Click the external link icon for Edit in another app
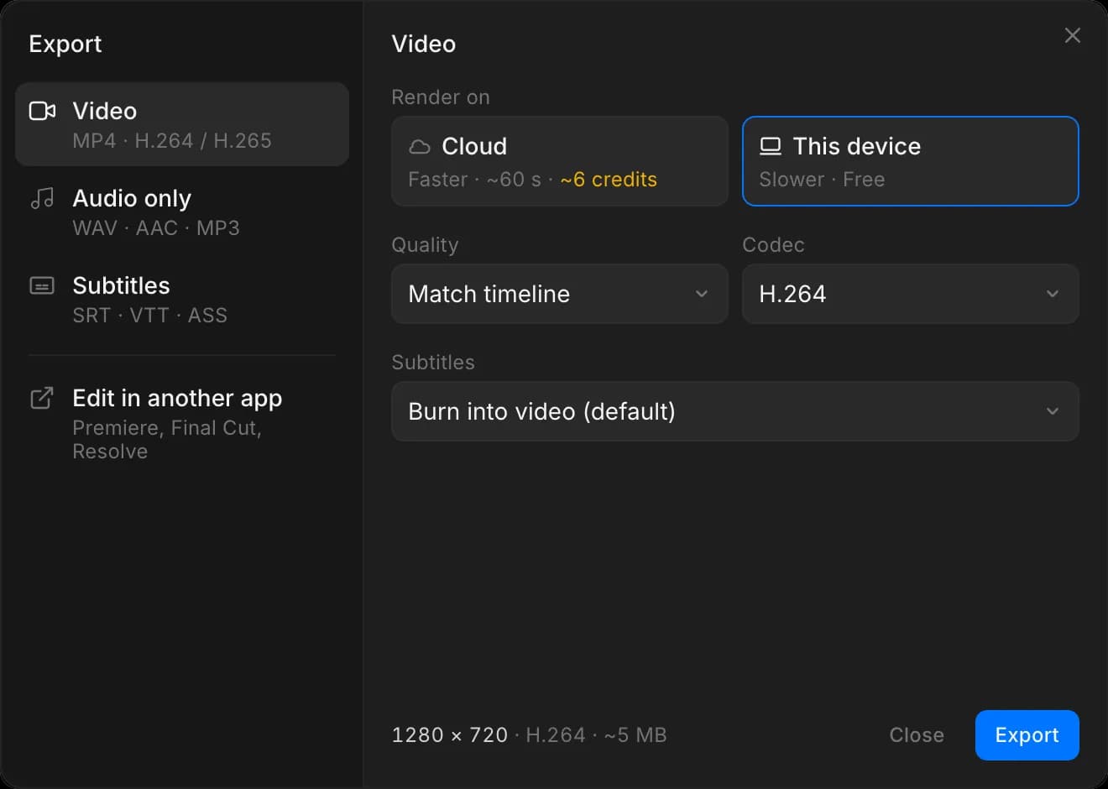The image size is (1108, 789). tap(42, 398)
